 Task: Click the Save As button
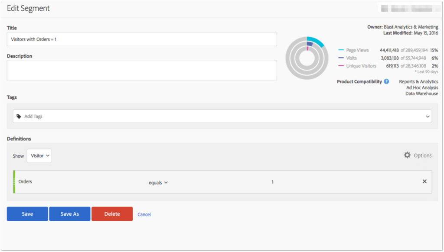tap(70, 214)
